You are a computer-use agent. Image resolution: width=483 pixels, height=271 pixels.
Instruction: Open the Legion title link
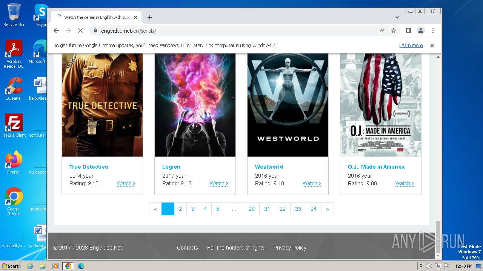[x=171, y=167]
